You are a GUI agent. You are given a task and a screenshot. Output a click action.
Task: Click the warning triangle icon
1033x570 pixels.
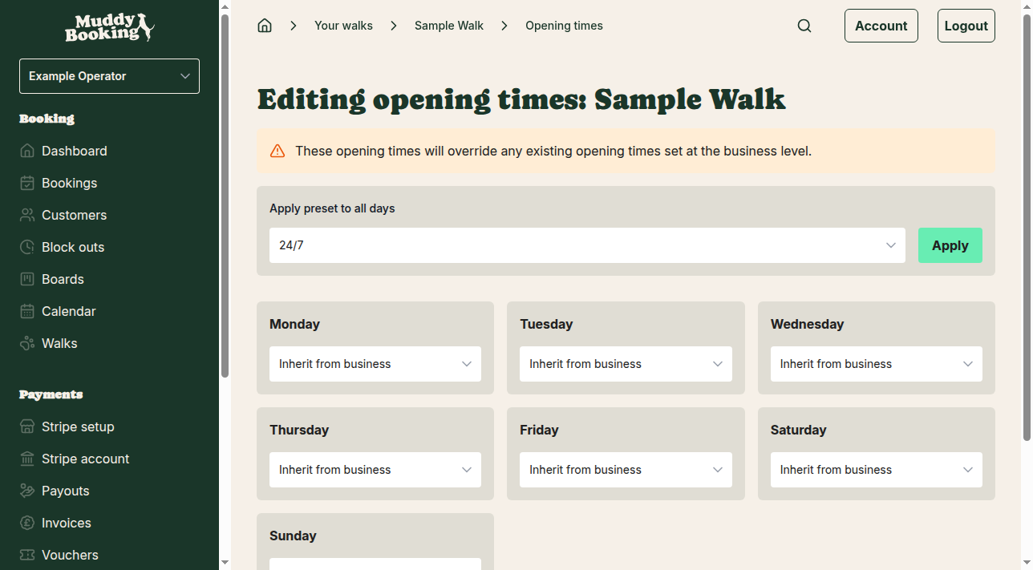(x=277, y=151)
